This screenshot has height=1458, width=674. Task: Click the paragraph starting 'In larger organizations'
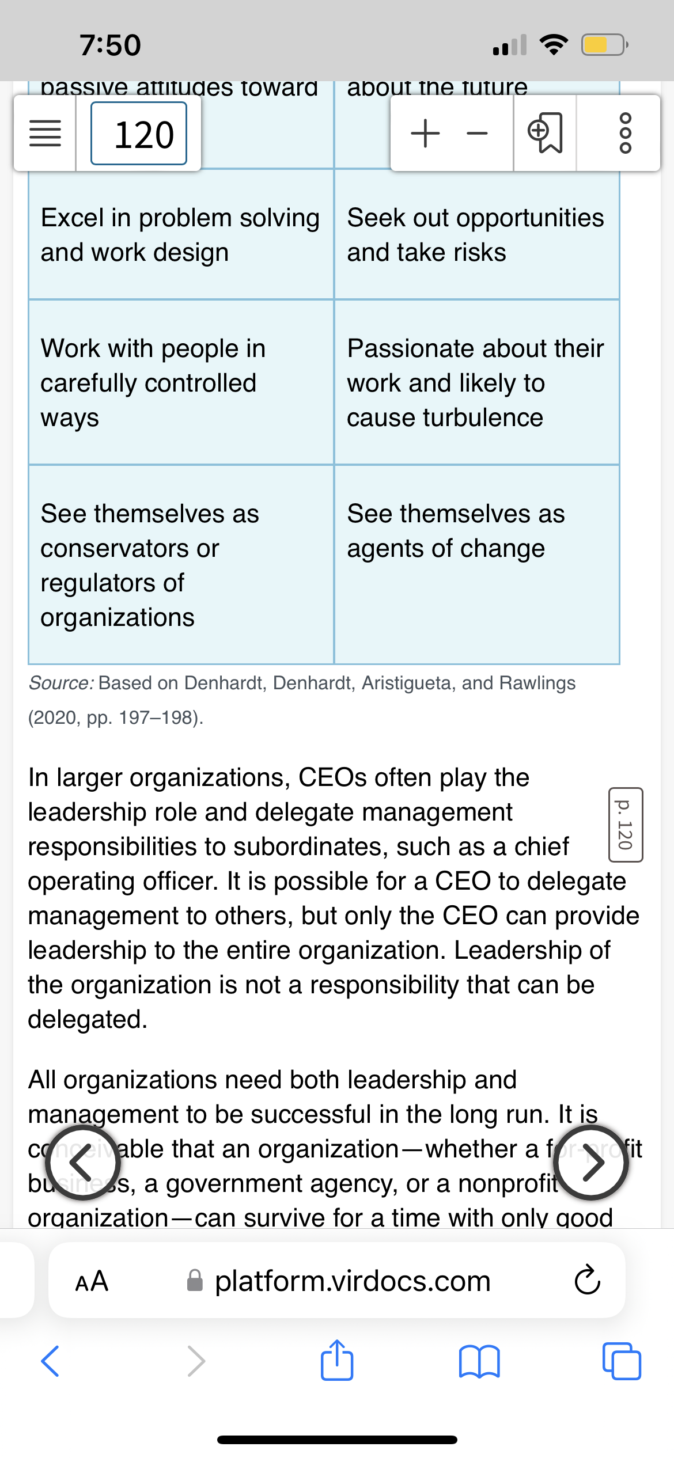point(334,898)
